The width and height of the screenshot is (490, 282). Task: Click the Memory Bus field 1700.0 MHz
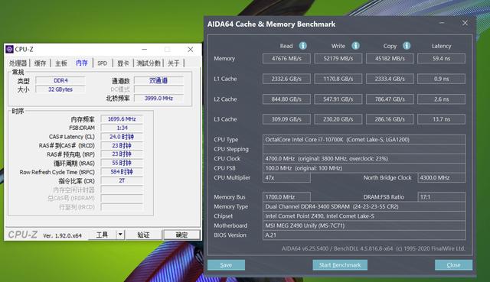click(x=286, y=197)
